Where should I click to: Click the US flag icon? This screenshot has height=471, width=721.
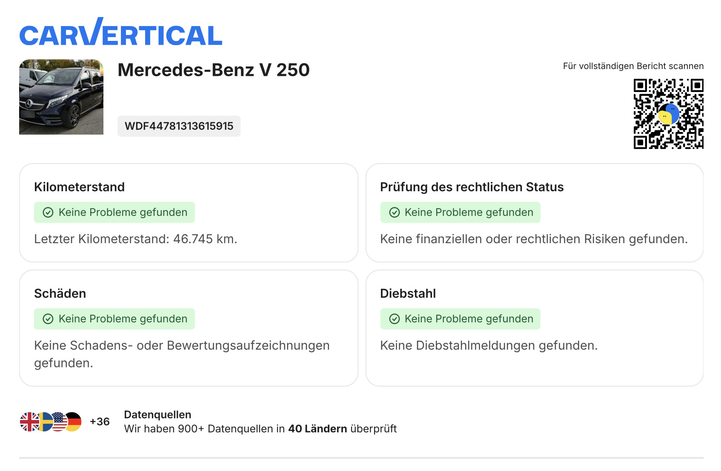point(60,422)
